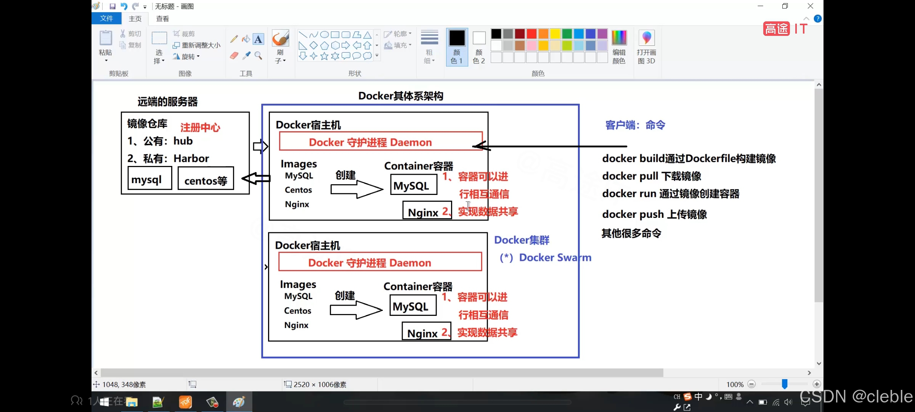Viewport: 915px width, 412px height.
Task: Open the File menu tab
Action: pos(106,18)
